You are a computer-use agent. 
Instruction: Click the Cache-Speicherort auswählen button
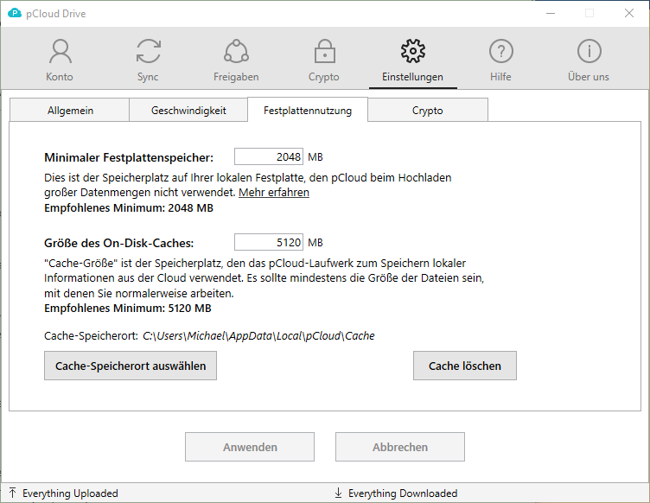pyautogui.click(x=131, y=366)
